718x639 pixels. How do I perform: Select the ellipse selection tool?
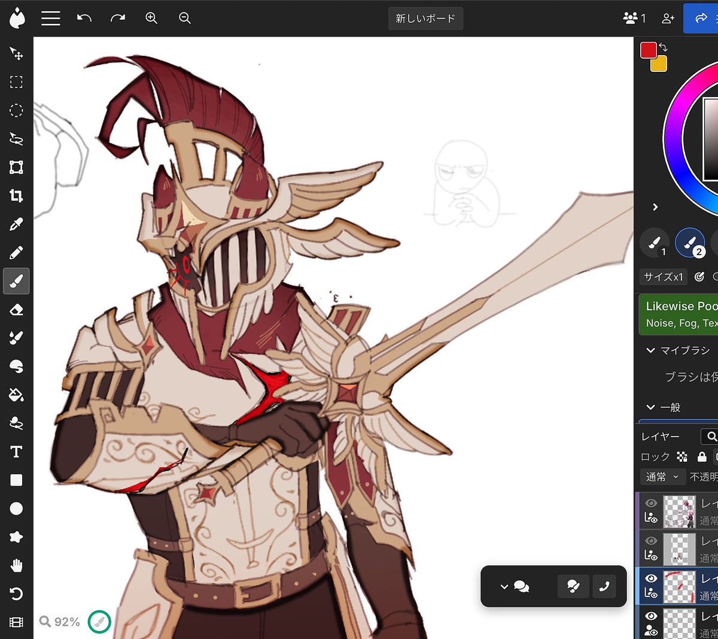click(x=16, y=110)
